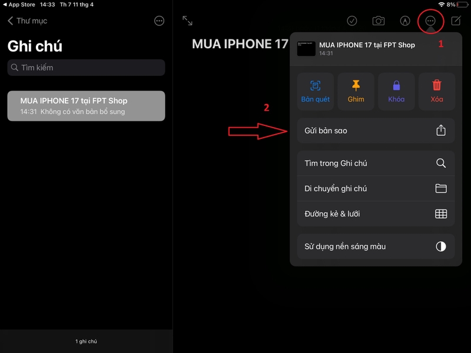Pin note with Ghim button
The height and width of the screenshot is (353, 471).
[x=356, y=92]
